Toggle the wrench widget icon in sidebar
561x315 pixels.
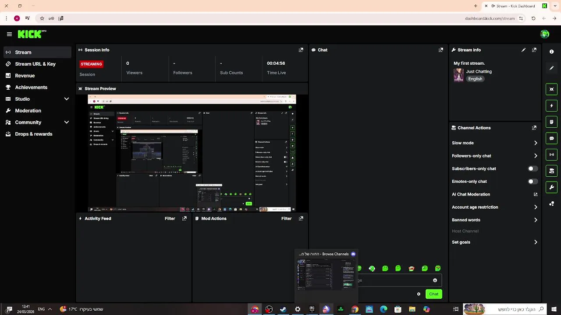point(551,187)
